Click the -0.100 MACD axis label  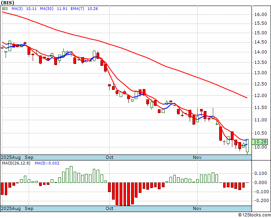pyautogui.click(x=261, y=192)
